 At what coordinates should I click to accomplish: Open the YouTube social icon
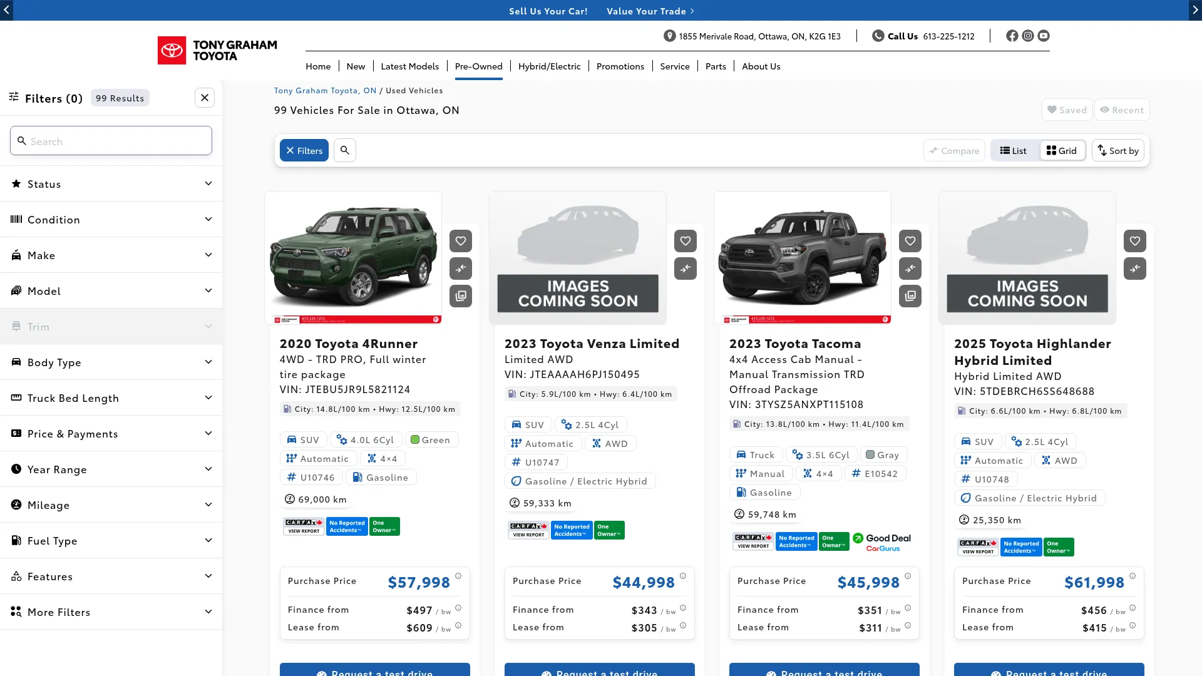point(1044,36)
